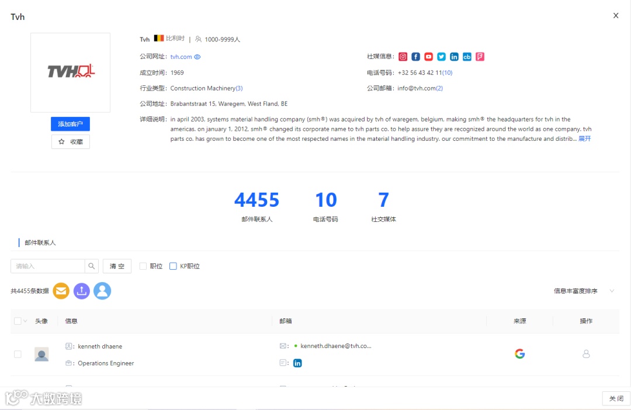
Task: Click the 10 电话号码 statistic
Action: (x=325, y=206)
